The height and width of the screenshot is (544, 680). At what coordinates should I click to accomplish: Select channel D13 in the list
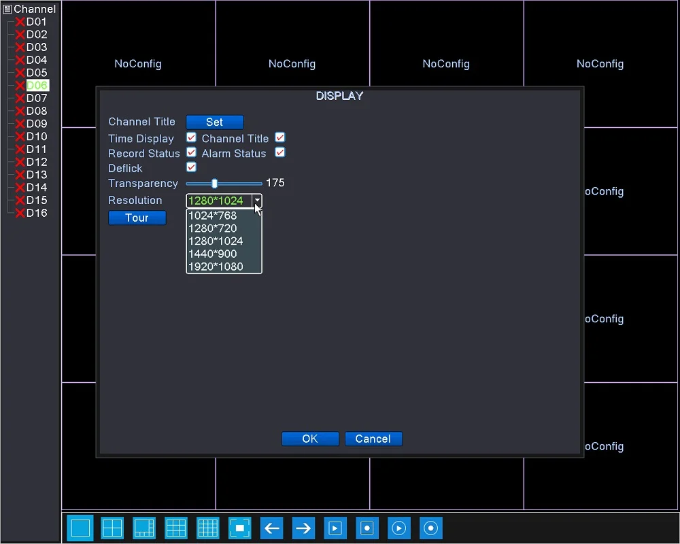37,175
